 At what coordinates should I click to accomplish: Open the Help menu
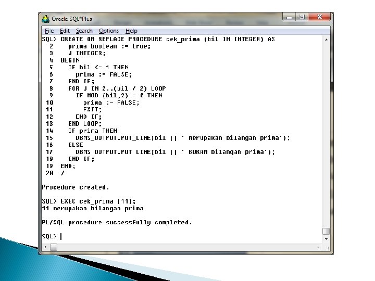coord(131,31)
